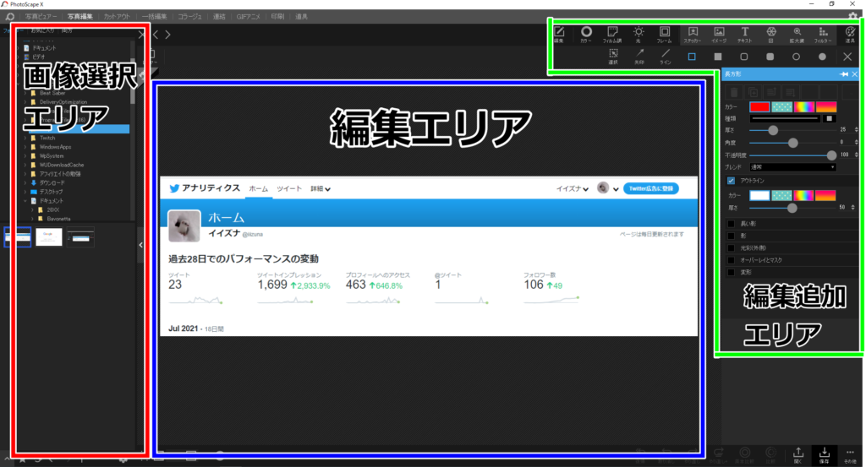866x467 pixels.
Task: Collapse the ドキュメント folder tree node
Action: coord(26,202)
